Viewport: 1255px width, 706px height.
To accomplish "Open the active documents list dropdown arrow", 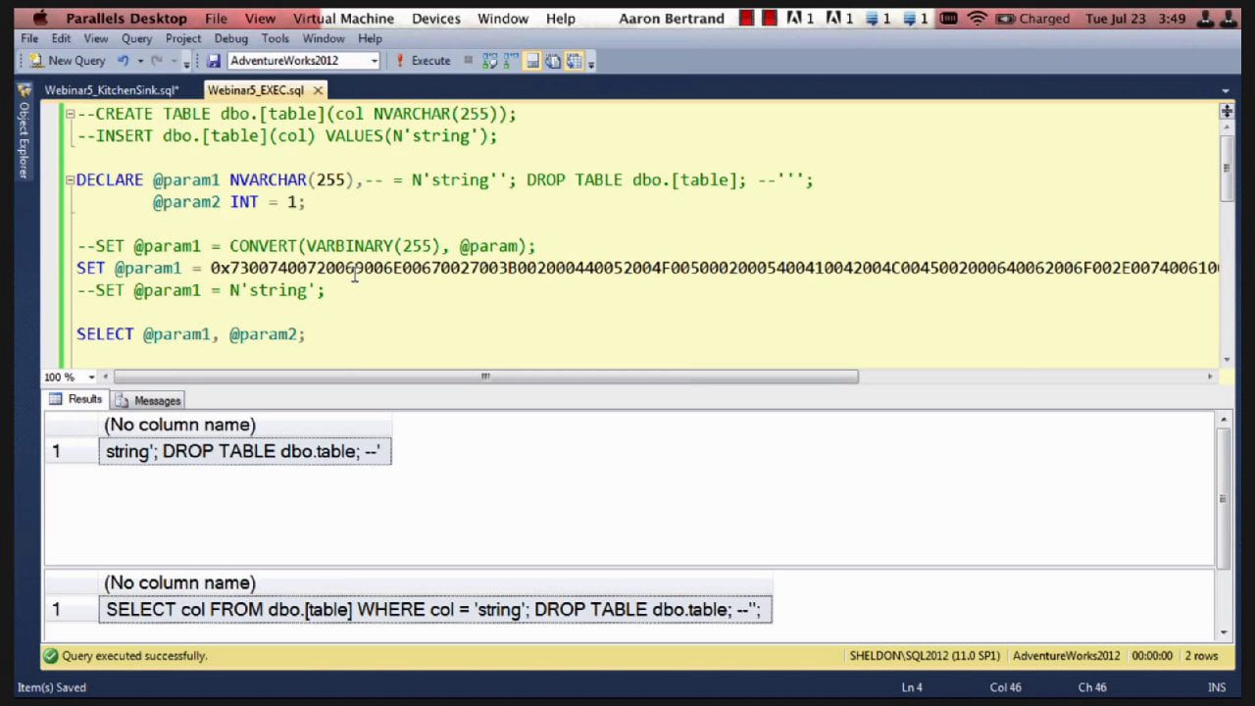I will coord(1226,90).
